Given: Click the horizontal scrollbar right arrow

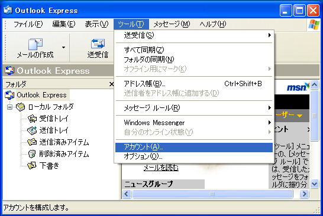Looking at the screenshot, I should point(304,194).
